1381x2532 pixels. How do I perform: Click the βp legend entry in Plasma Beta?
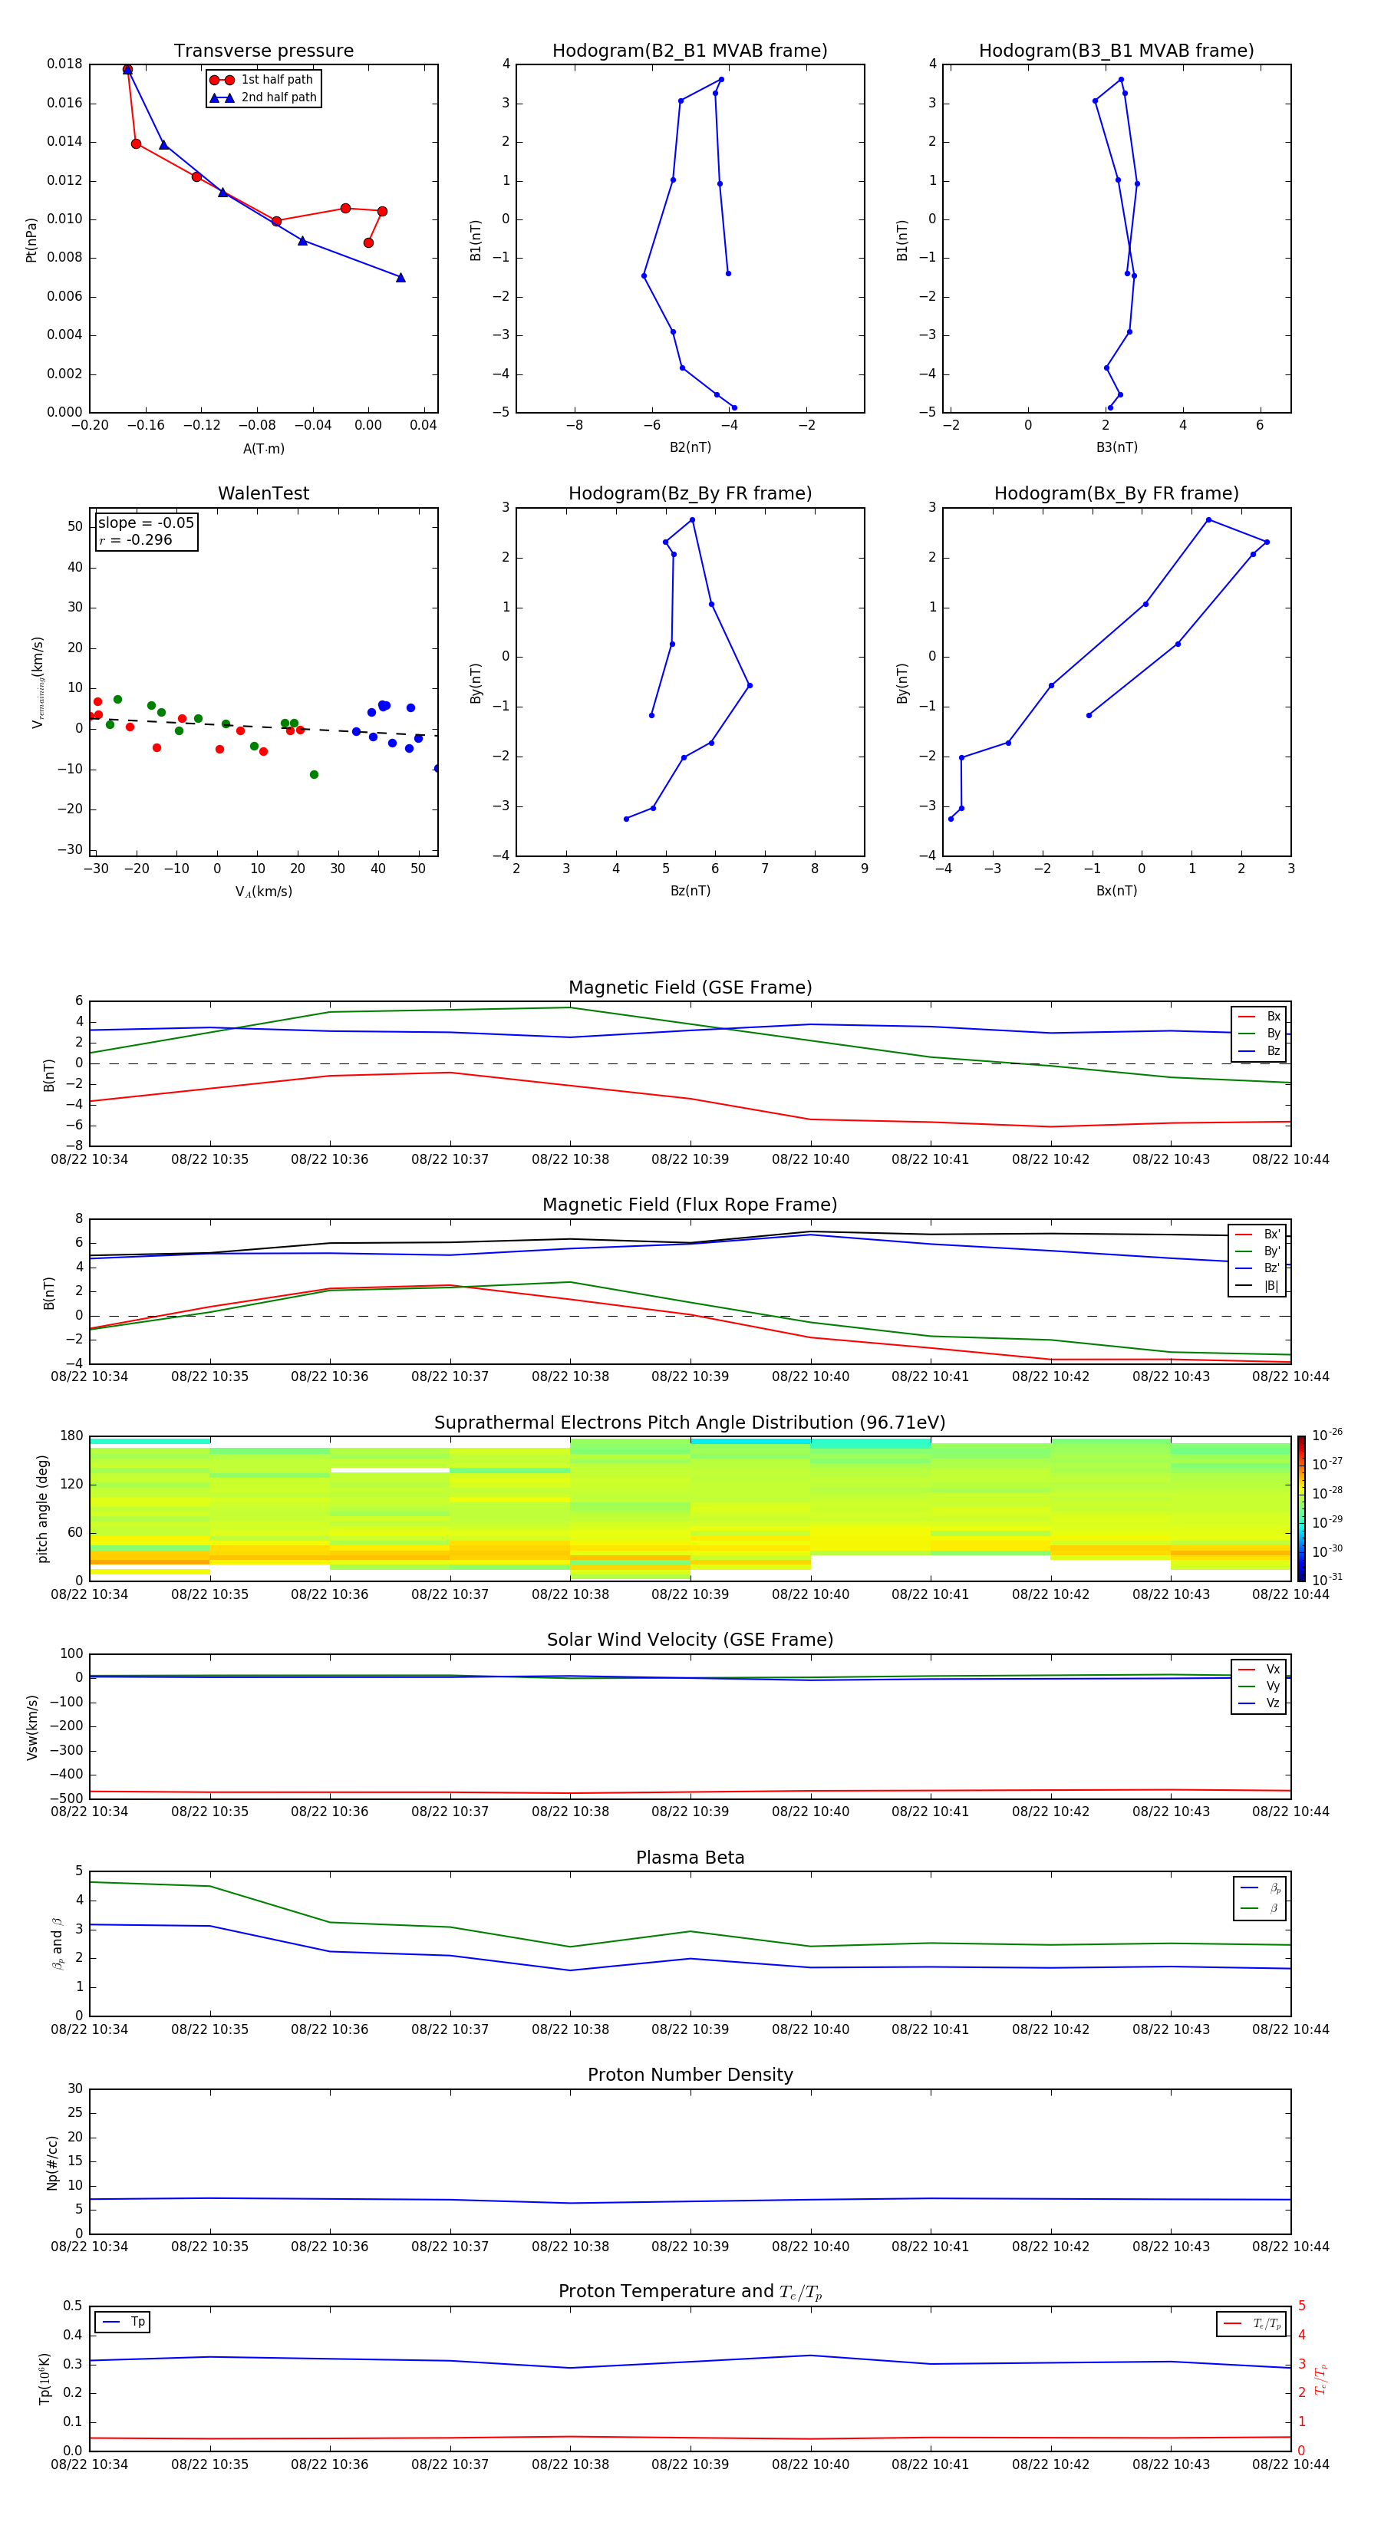click(1261, 1887)
